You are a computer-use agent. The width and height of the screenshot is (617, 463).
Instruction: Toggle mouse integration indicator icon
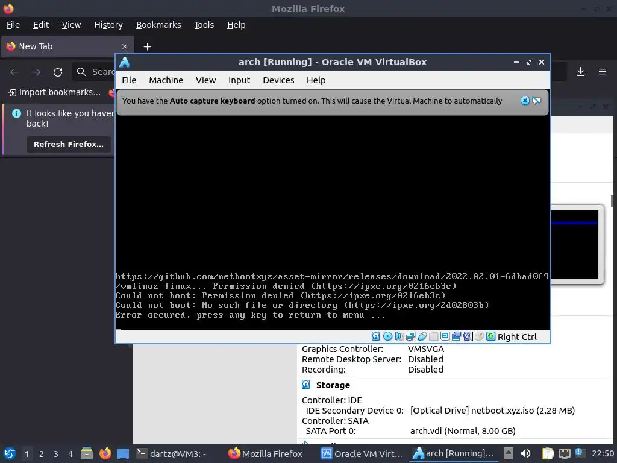point(479,336)
